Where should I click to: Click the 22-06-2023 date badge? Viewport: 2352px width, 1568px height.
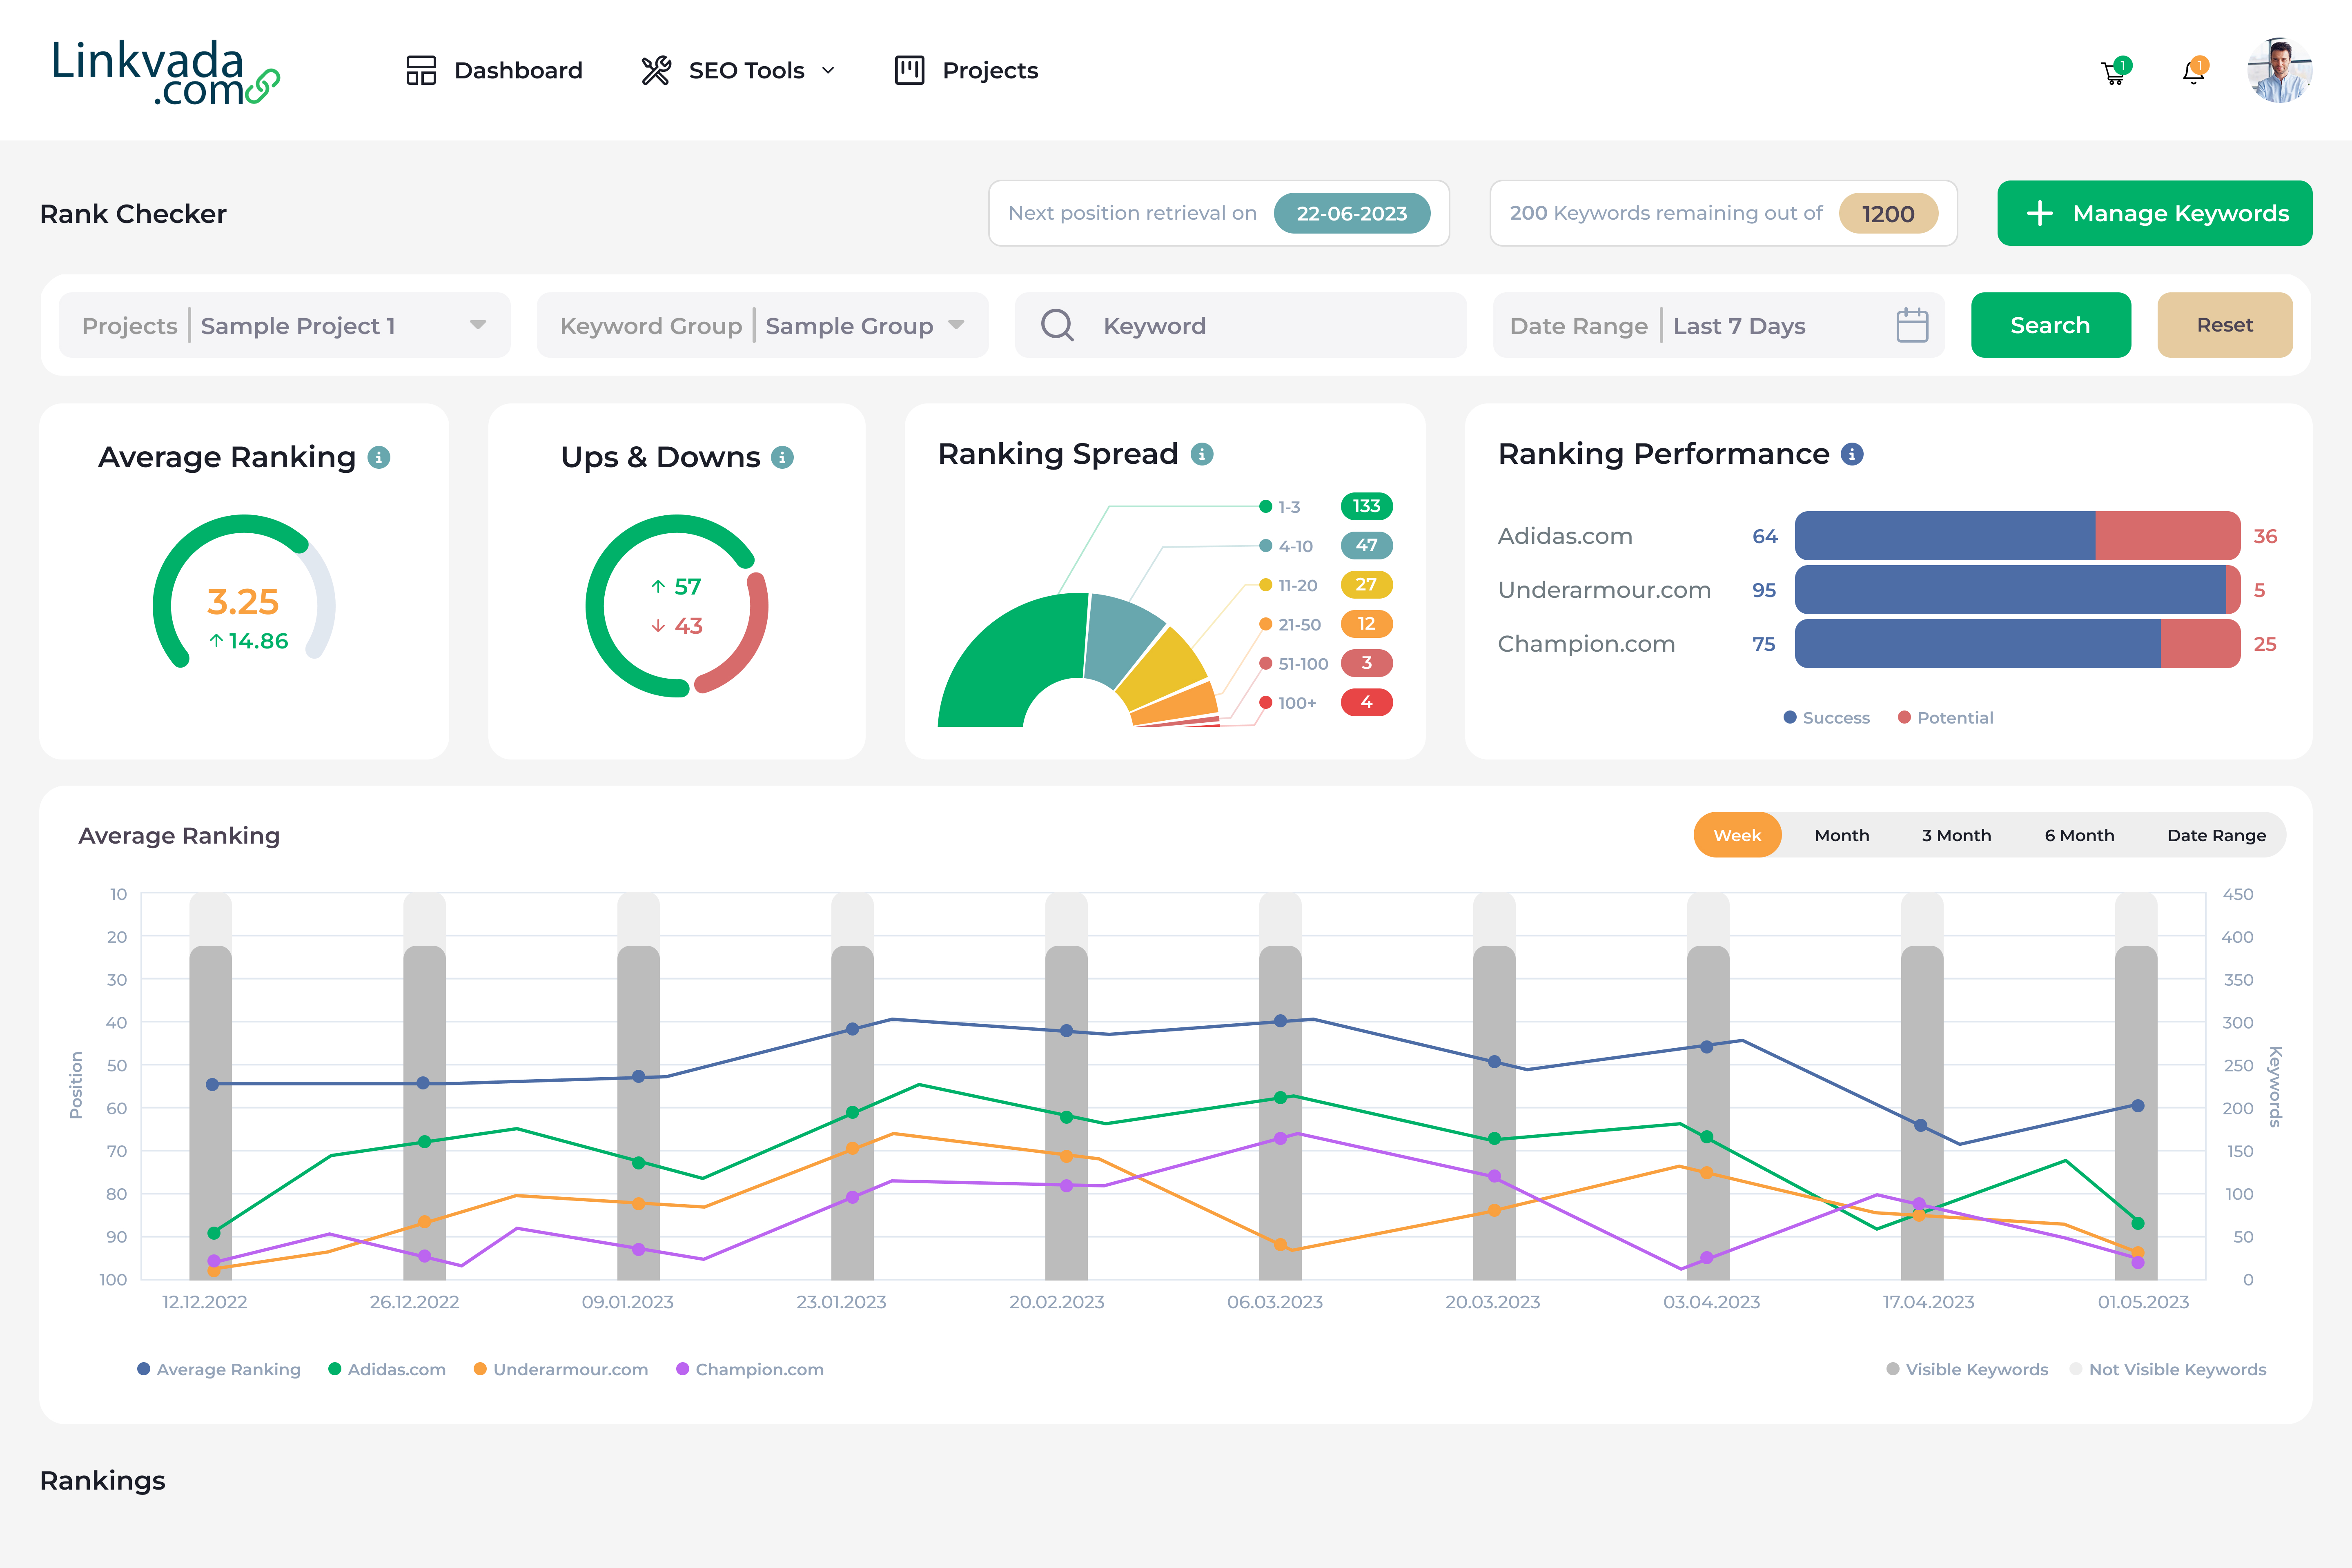click(x=1352, y=213)
